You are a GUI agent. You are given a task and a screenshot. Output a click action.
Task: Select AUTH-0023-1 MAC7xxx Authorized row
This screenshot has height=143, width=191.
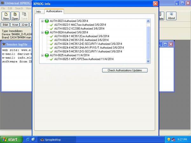(80, 25)
